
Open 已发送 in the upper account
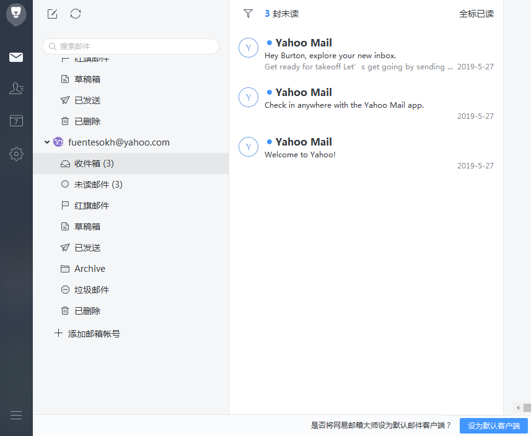click(x=131, y=100)
